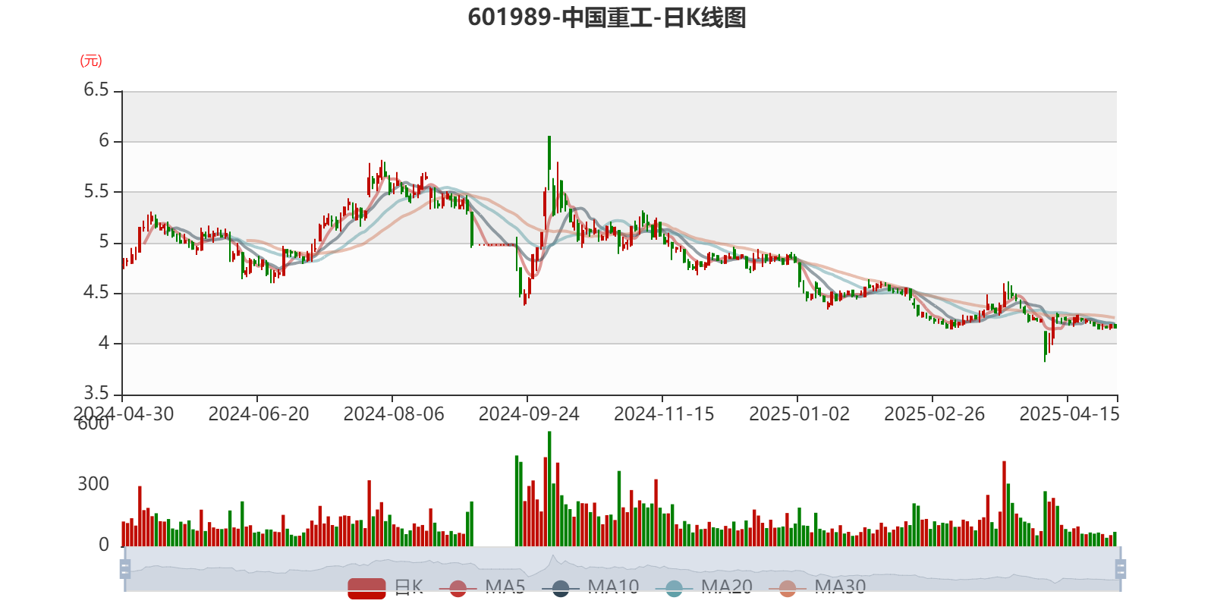1214x607 pixels.
Task: Click the 300 volume axis label
Action: coord(93,484)
